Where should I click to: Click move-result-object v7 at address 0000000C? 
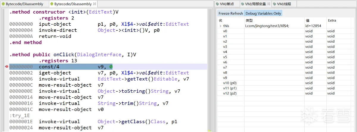[57, 85]
